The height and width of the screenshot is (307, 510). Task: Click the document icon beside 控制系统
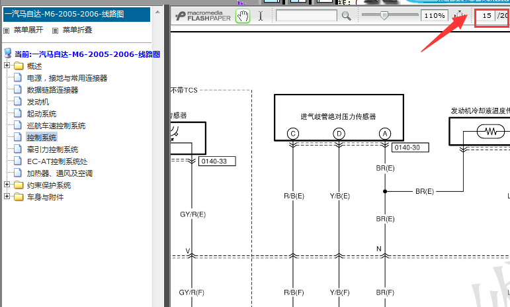18,137
